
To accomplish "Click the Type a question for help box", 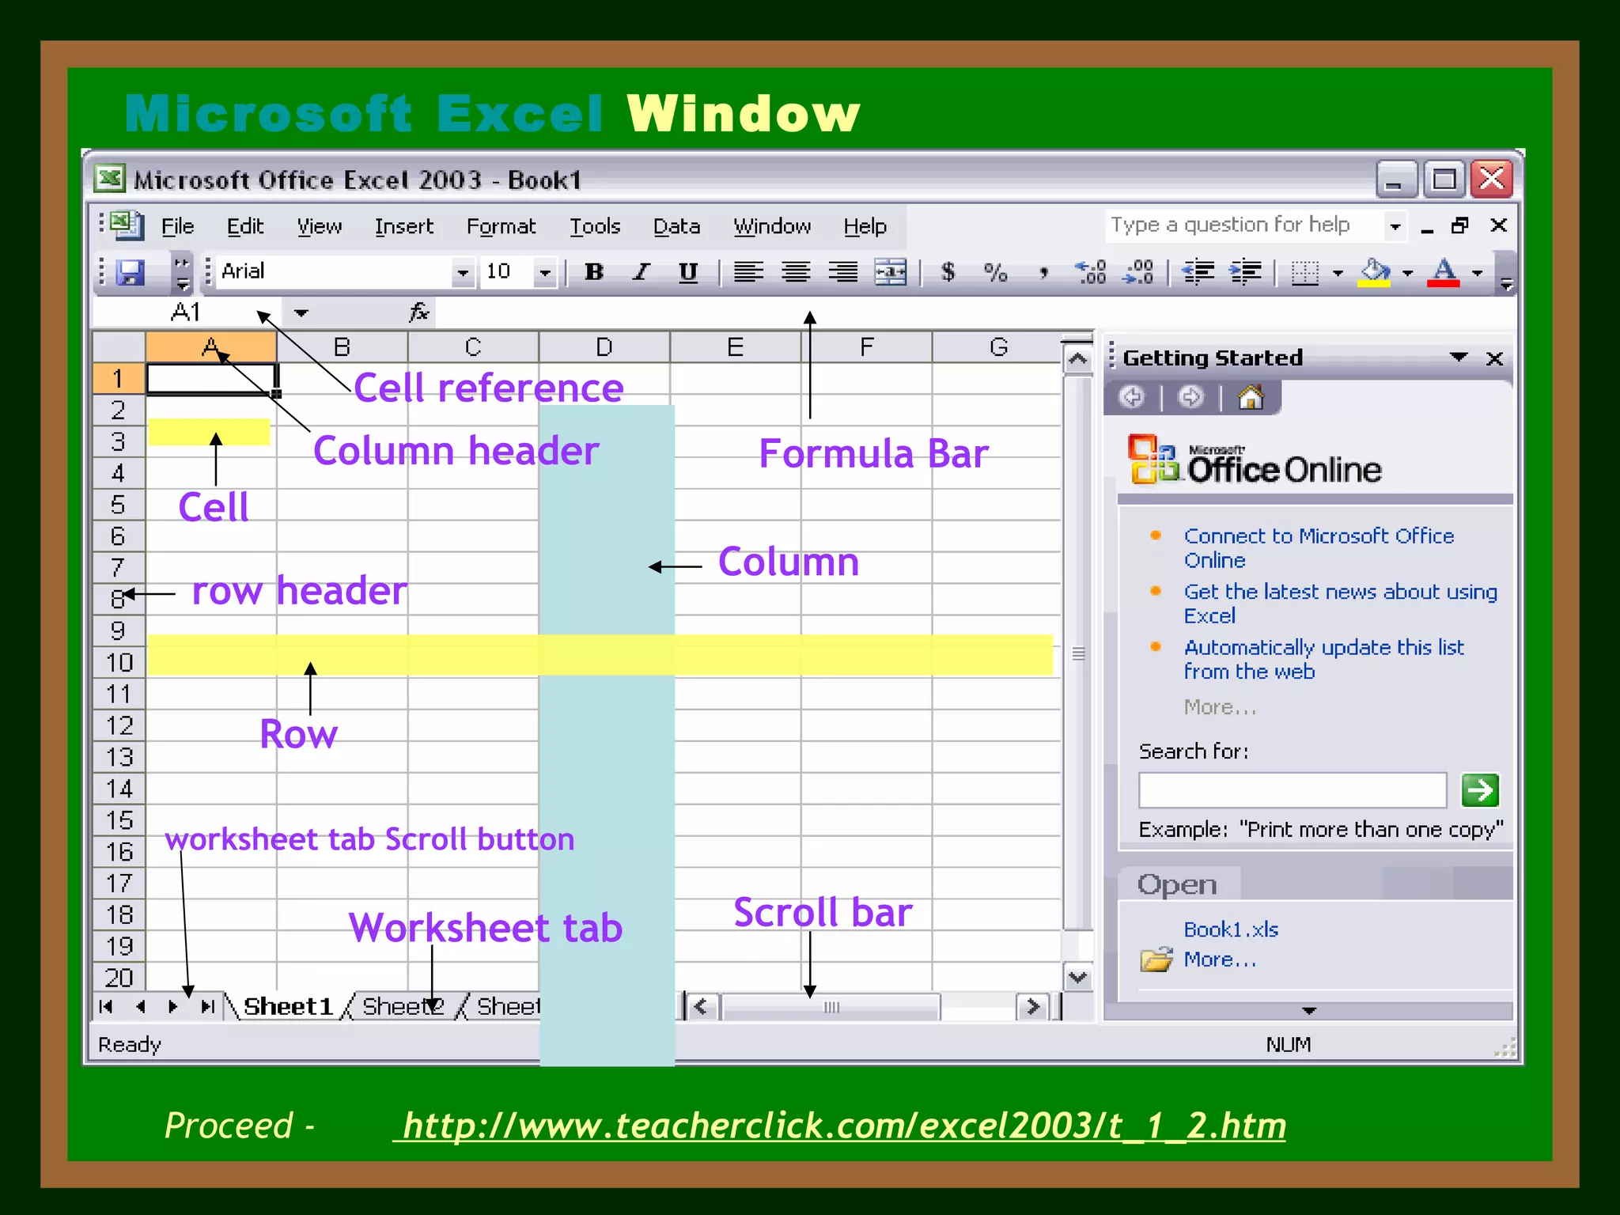I will [x=1244, y=225].
